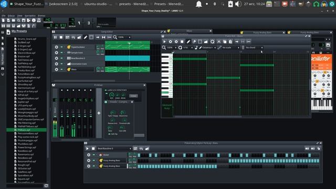Mute the Beat/Bassline 0 track
Viewport: 336px width, 189px height.
pos(61,58)
